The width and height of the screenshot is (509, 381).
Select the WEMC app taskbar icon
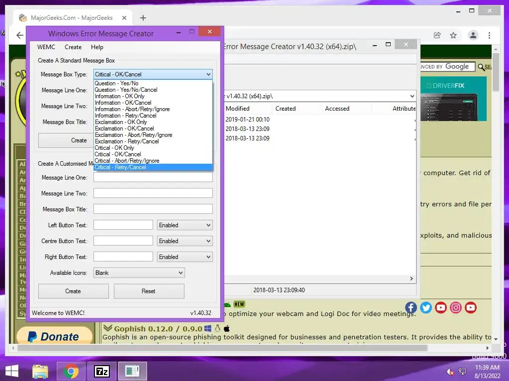(x=132, y=371)
